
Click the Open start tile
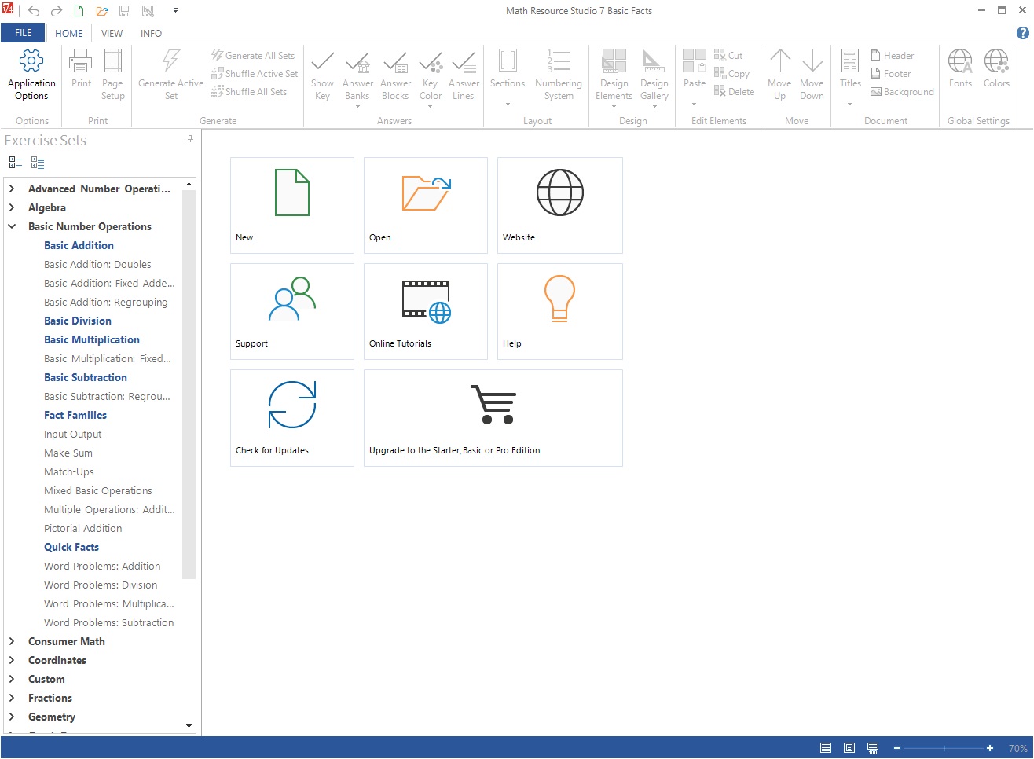click(426, 205)
